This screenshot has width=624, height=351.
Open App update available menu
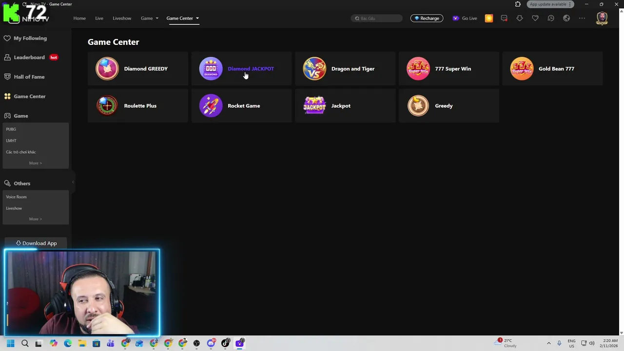551,4
